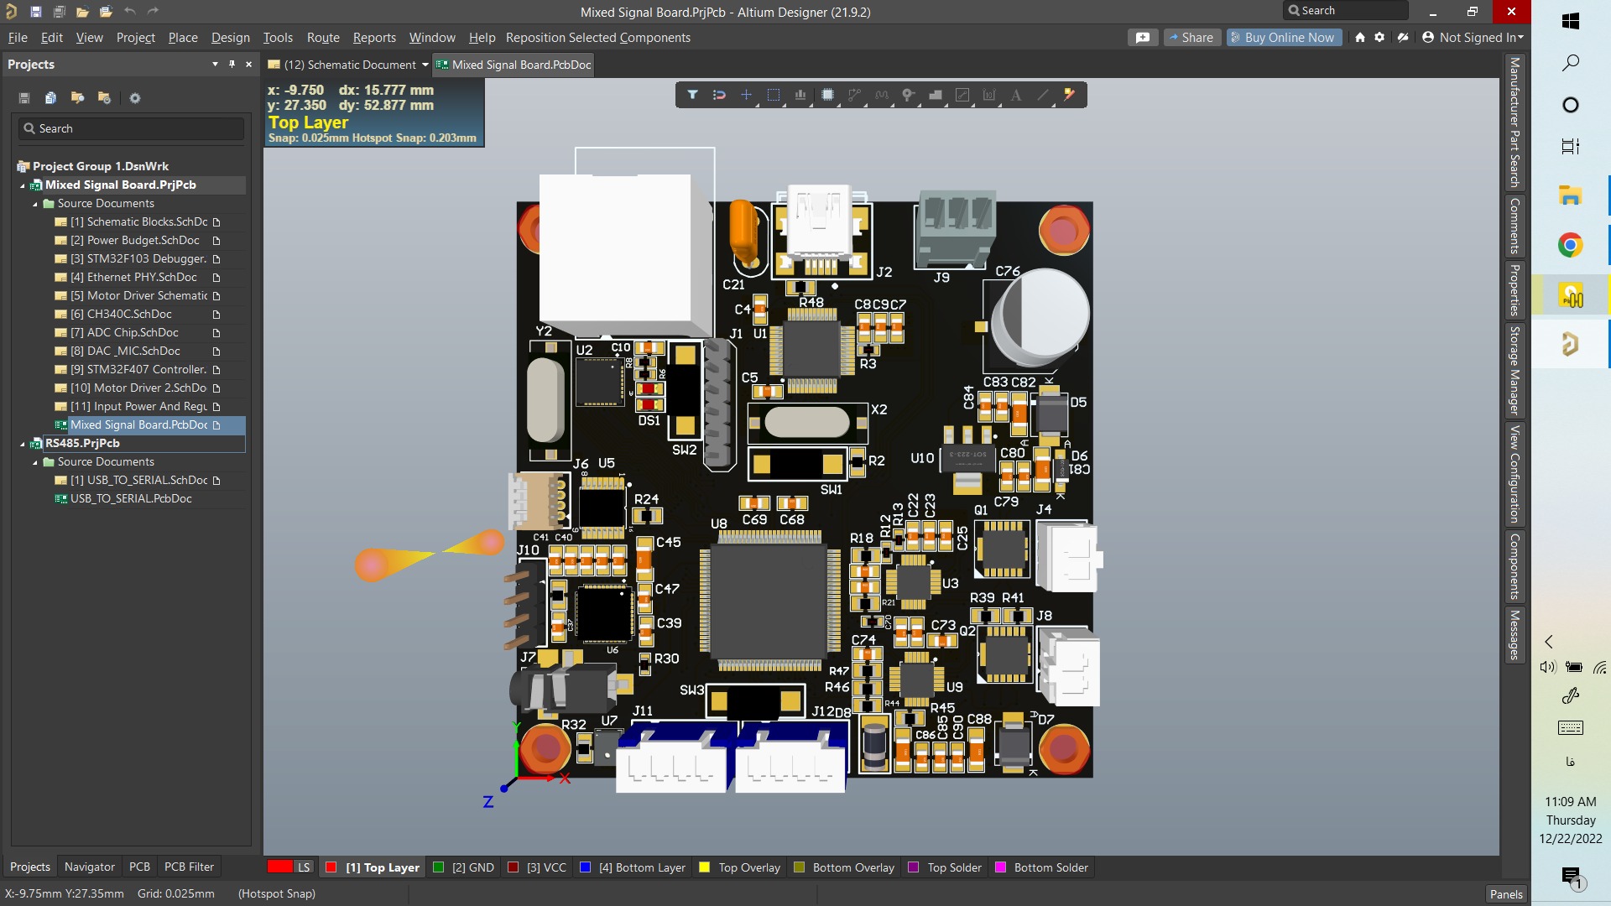Viewport: 1611px width, 906px height.
Task: Click the Open document folder icon
Action: click(82, 12)
